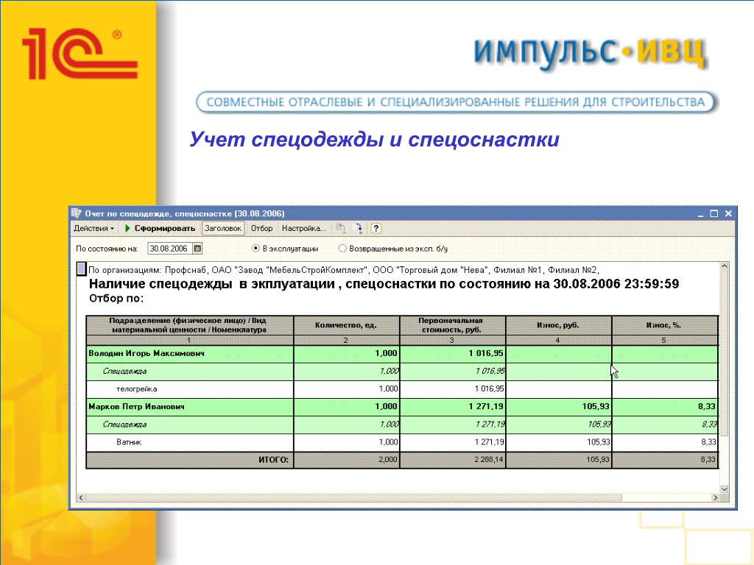Select the 'Володин Игорь Максимович' row
754x565 pixels.
tap(147, 354)
